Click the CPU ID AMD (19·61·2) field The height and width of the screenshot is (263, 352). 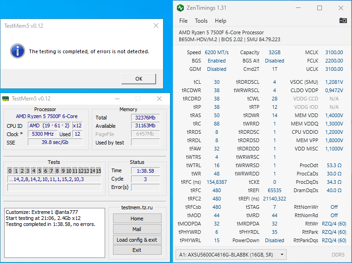pyautogui.click(x=50, y=125)
